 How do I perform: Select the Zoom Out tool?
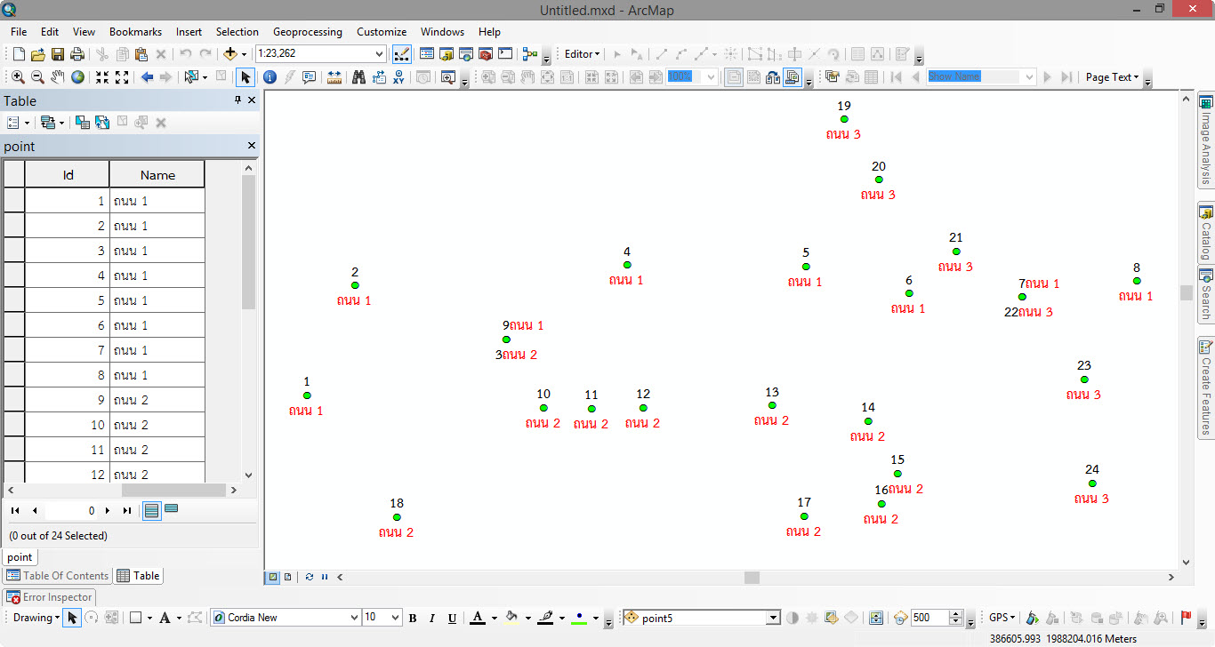(x=38, y=77)
